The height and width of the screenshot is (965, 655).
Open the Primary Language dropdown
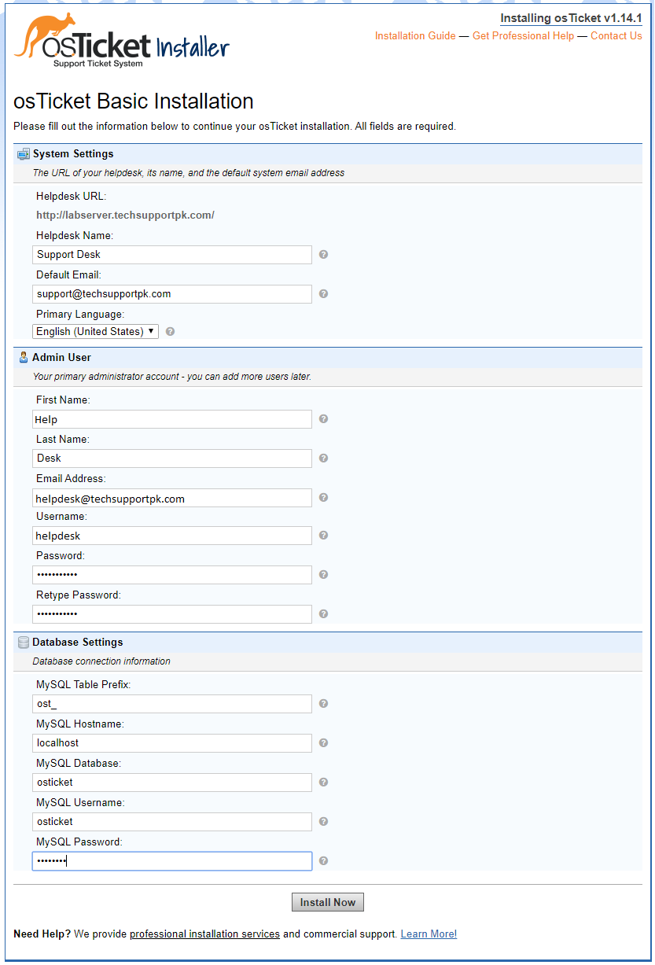(95, 332)
